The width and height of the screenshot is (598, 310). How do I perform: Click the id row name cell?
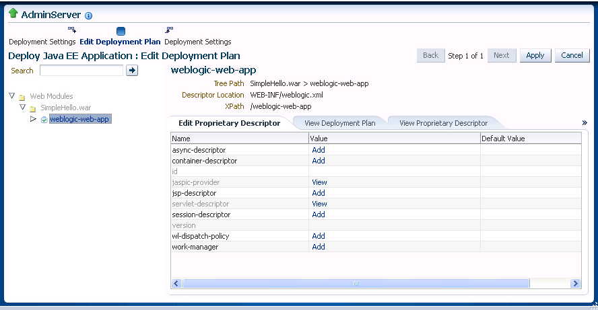(240, 171)
